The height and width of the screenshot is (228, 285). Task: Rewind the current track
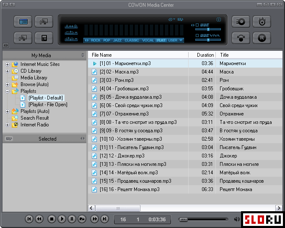point(39,219)
